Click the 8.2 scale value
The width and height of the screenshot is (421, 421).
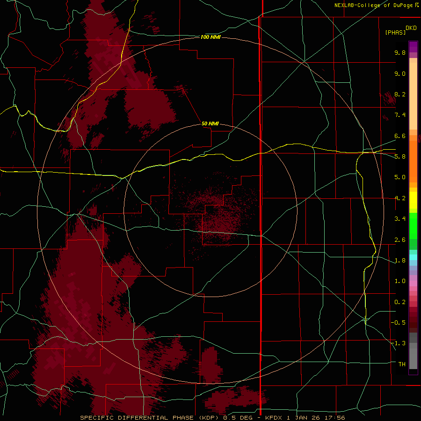tap(400, 94)
